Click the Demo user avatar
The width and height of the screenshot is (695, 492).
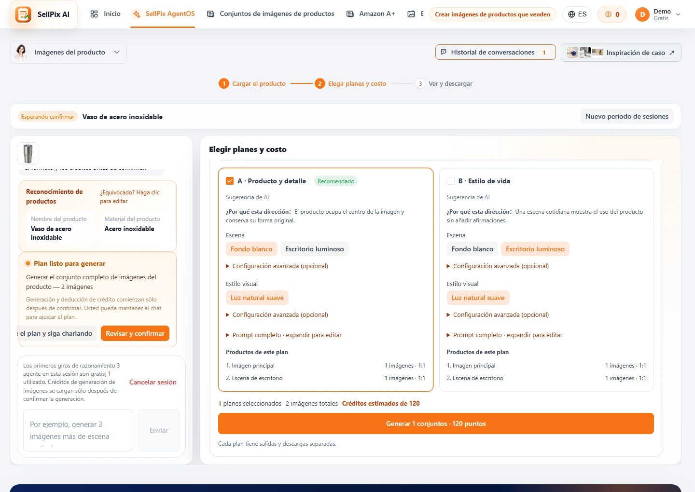click(x=642, y=14)
